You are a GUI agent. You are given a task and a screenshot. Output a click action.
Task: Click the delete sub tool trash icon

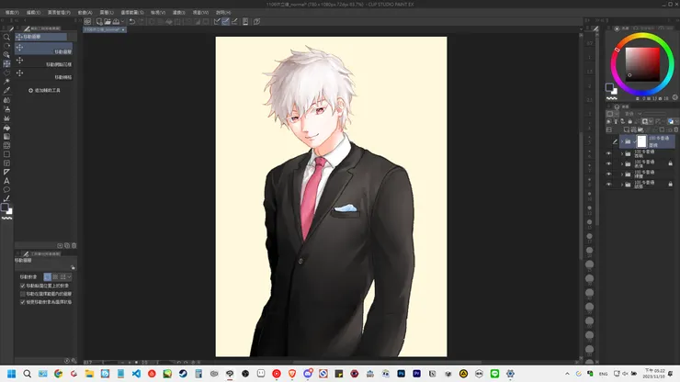click(x=74, y=245)
